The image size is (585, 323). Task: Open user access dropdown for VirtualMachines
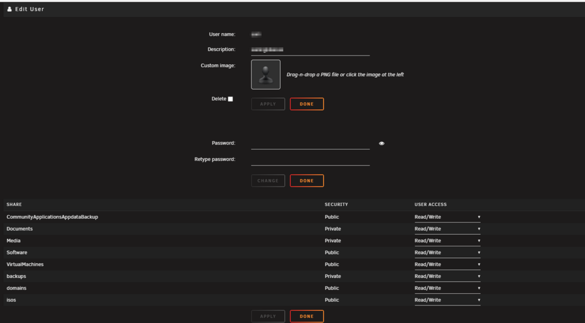pyautogui.click(x=448, y=264)
